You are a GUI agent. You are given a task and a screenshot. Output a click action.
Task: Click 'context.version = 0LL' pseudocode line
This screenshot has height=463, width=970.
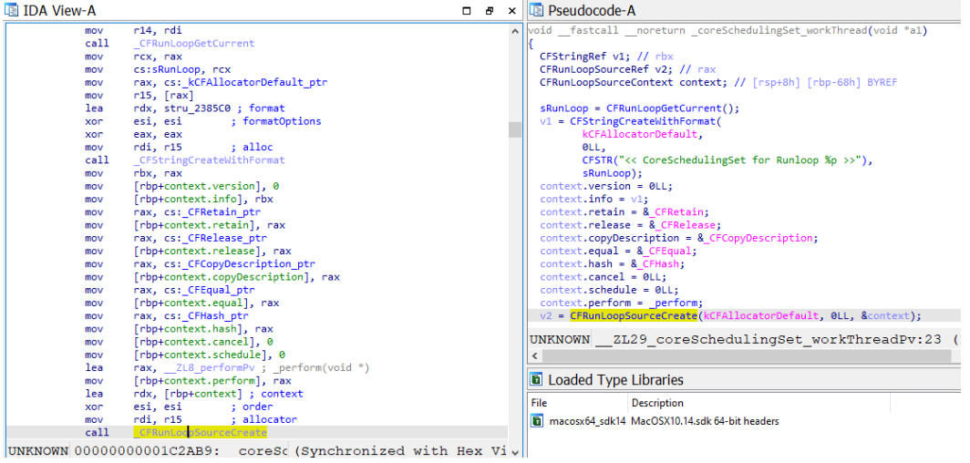pyautogui.click(x=605, y=186)
